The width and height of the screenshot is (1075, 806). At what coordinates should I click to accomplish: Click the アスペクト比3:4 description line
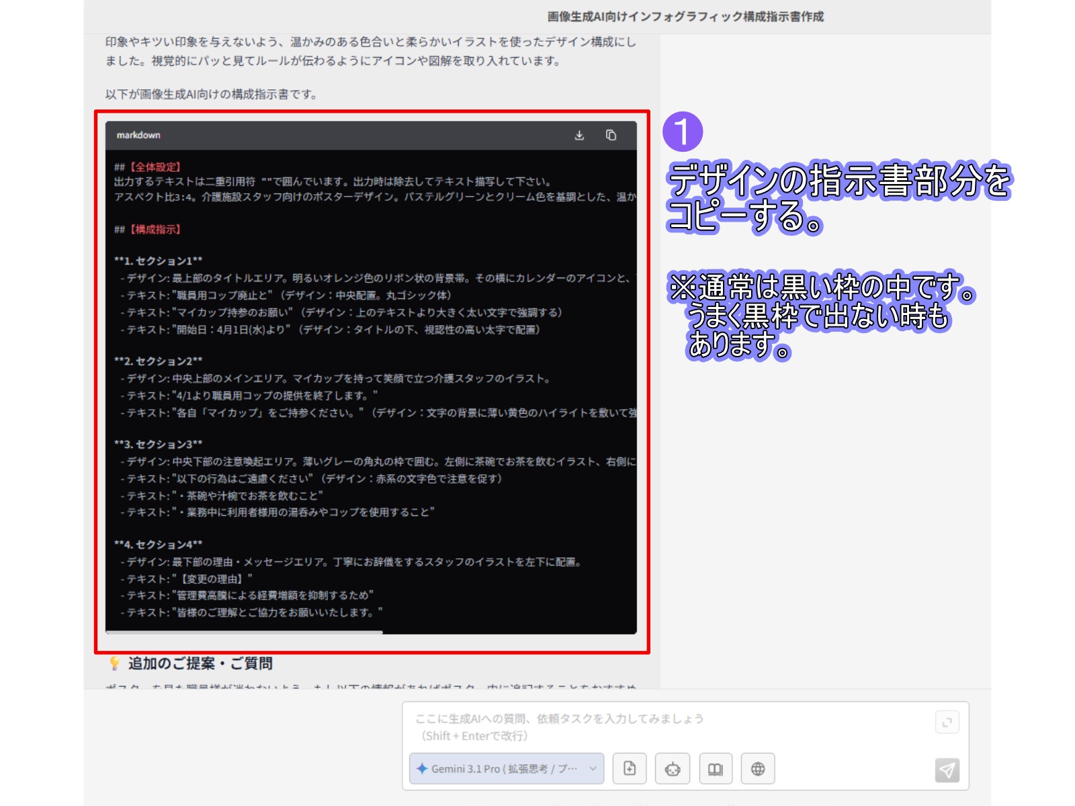(375, 197)
